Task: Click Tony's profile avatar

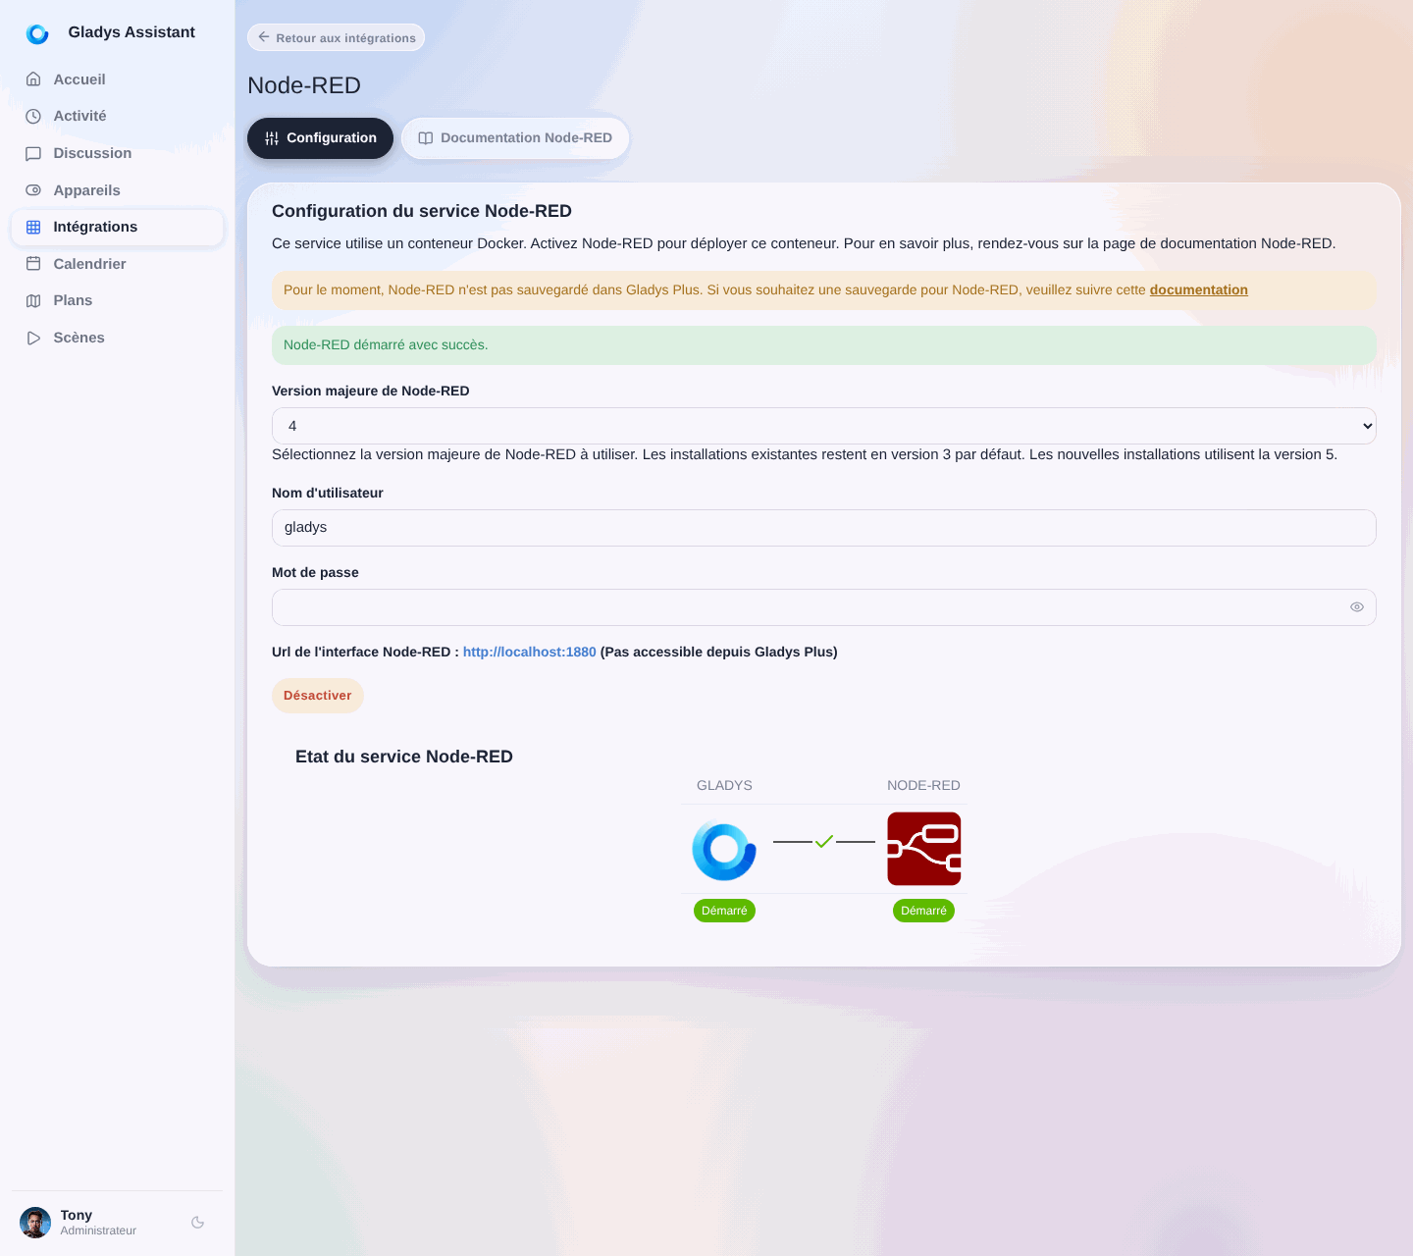Action: click(35, 1223)
